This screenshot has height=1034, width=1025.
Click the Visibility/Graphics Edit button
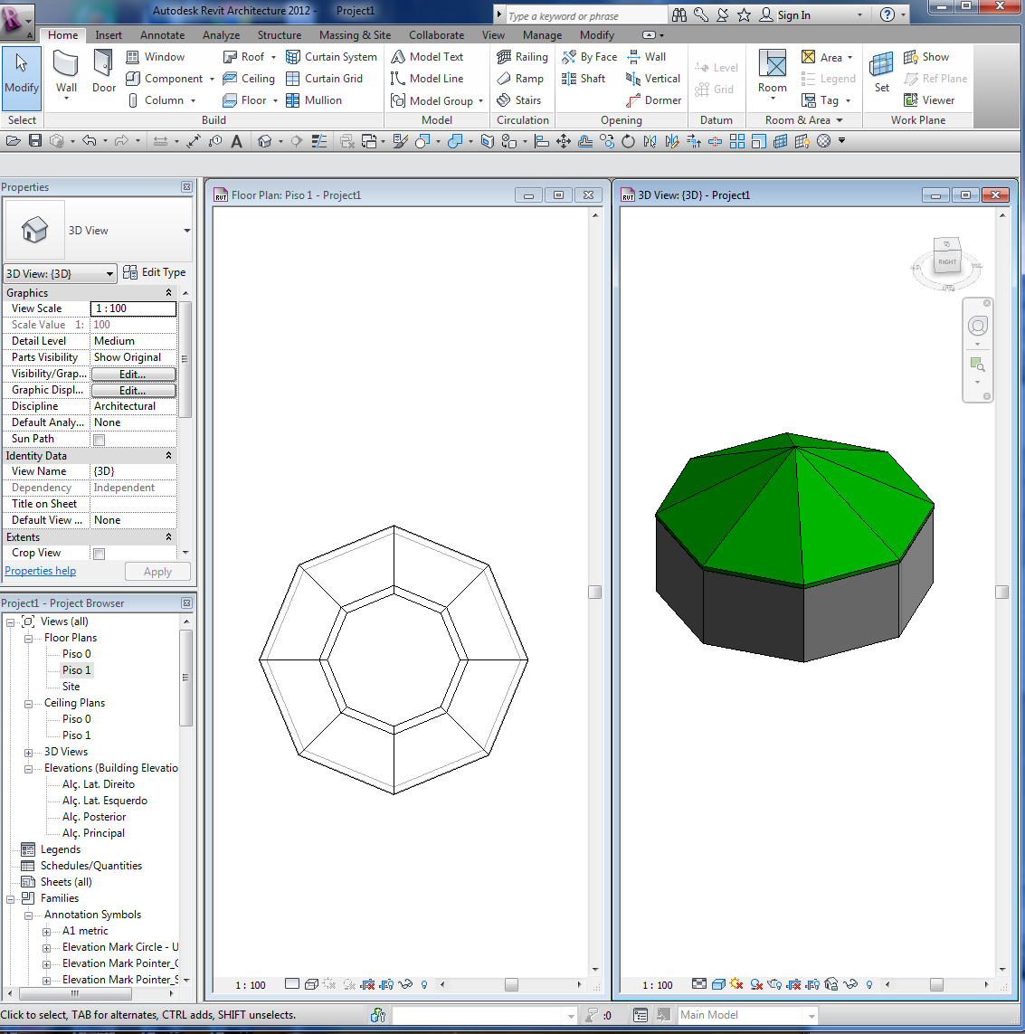click(x=133, y=375)
